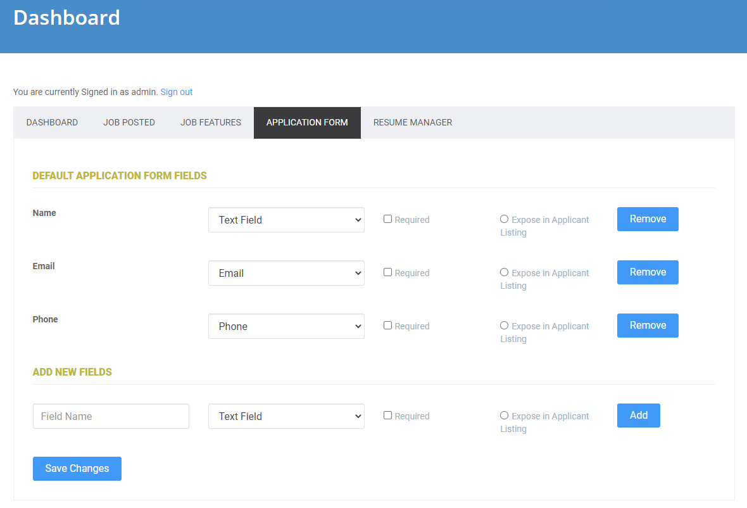Select Expose in Applicant Listing for Name
Viewport: 747px width, 508px height.
click(504, 219)
